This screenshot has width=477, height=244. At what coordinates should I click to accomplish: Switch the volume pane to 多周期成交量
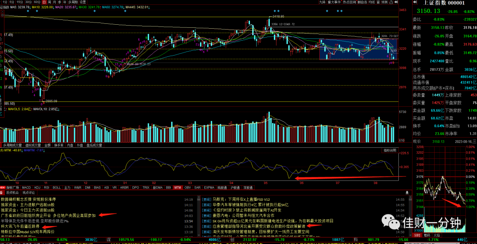(12, 145)
